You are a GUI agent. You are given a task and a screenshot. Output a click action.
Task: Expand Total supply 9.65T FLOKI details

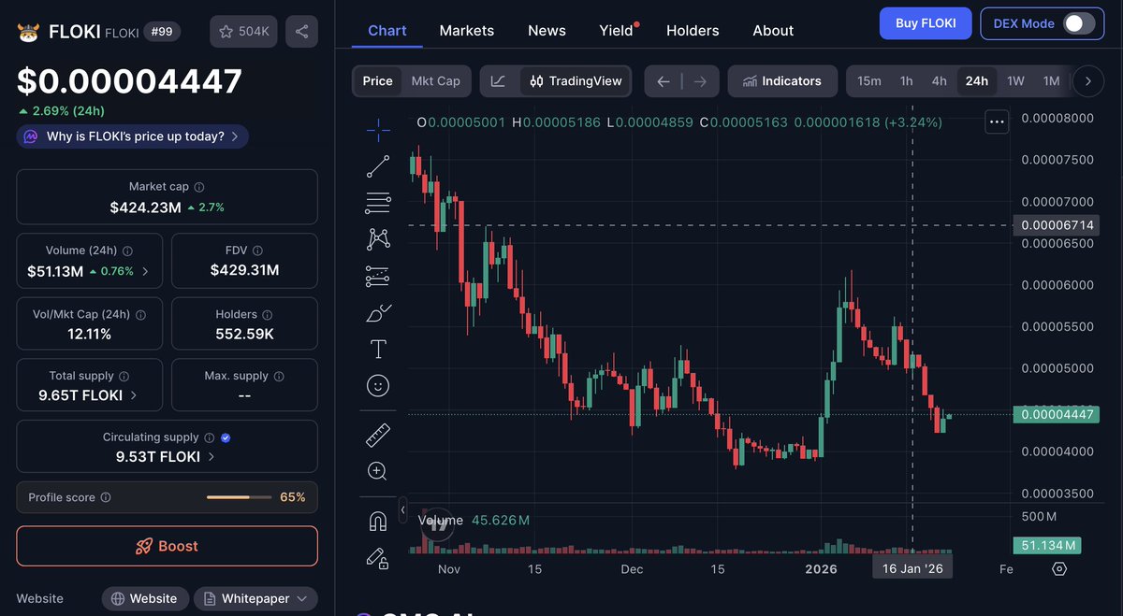(134, 395)
